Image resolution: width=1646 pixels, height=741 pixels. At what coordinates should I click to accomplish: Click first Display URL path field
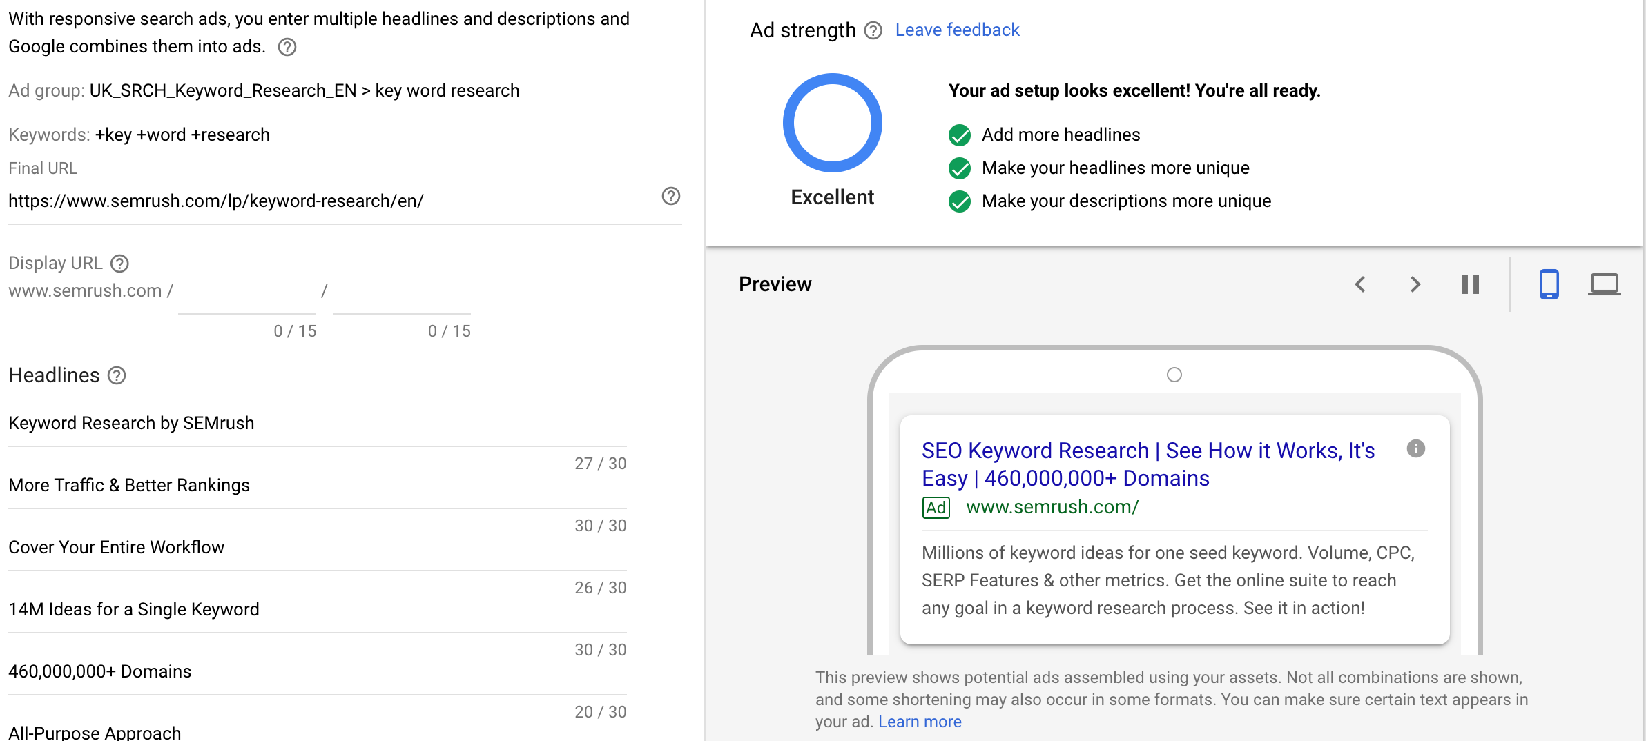247,293
